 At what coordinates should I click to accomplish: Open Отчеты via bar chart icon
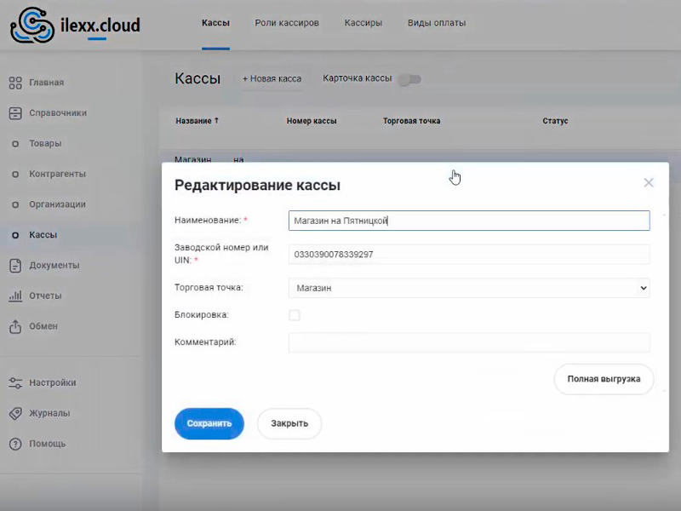tap(15, 296)
